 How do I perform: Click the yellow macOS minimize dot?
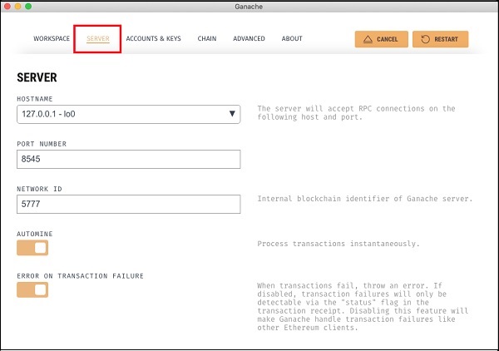17,7
